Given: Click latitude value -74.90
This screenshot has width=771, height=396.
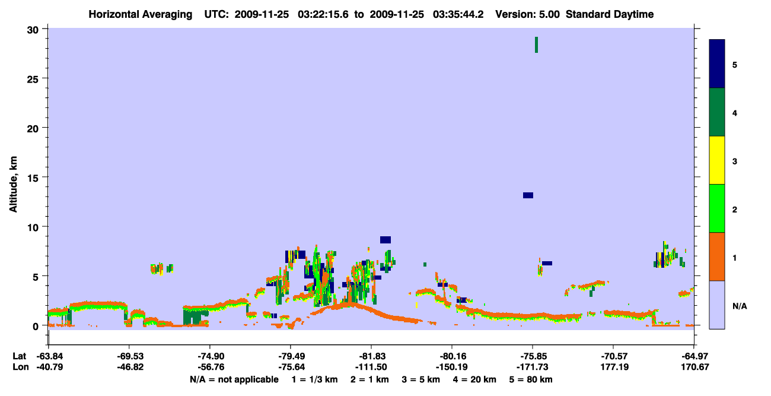Looking at the screenshot, I should pos(210,356).
